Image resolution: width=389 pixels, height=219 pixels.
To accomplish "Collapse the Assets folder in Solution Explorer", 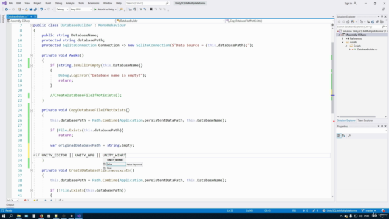I will point(343,42).
